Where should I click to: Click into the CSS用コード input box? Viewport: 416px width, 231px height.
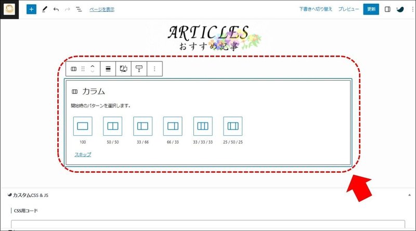[208, 224]
